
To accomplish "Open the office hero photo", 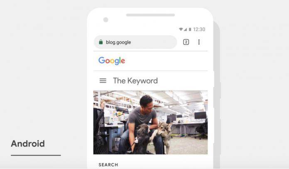I will pyautogui.click(x=150, y=122).
